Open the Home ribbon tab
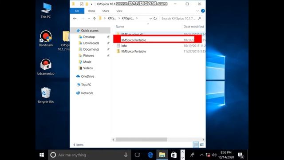Viewport: 284px width, 160px height. (91, 11)
